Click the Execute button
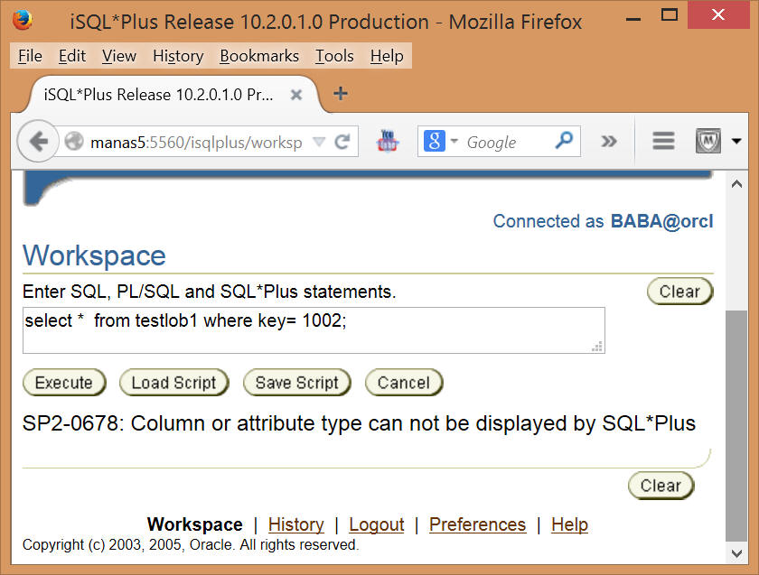759x575 pixels. [64, 383]
